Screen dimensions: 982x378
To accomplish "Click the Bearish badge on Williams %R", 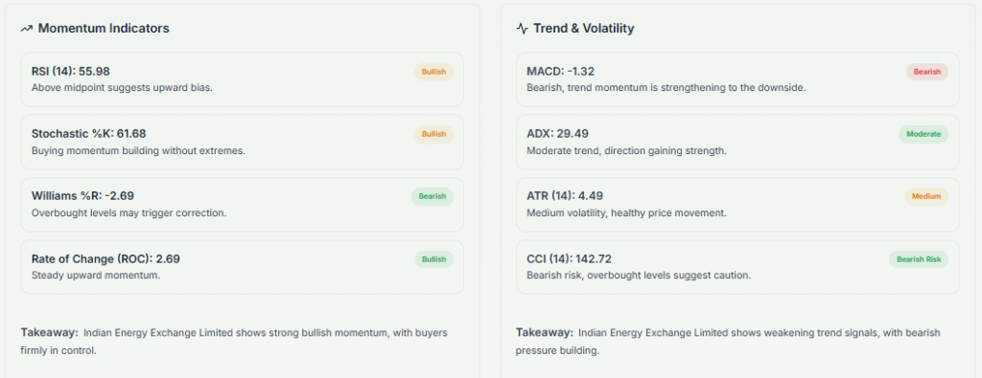I will pos(433,196).
